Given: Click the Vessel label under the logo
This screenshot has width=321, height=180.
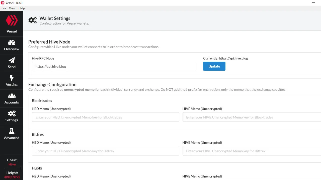Looking at the screenshot, I should coord(12,31).
